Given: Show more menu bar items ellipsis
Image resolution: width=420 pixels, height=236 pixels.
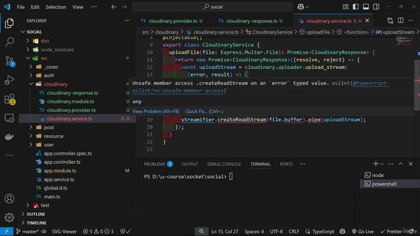Looking at the screenshot, I should (94, 7).
